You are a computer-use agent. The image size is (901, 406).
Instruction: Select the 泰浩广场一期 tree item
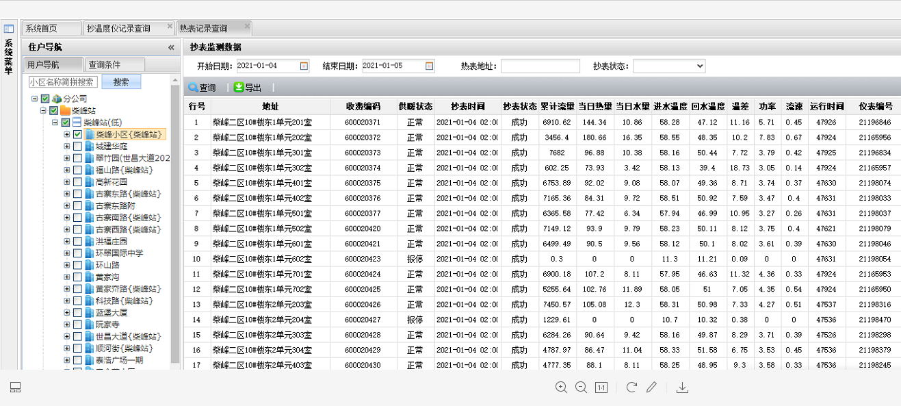(x=119, y=359)
